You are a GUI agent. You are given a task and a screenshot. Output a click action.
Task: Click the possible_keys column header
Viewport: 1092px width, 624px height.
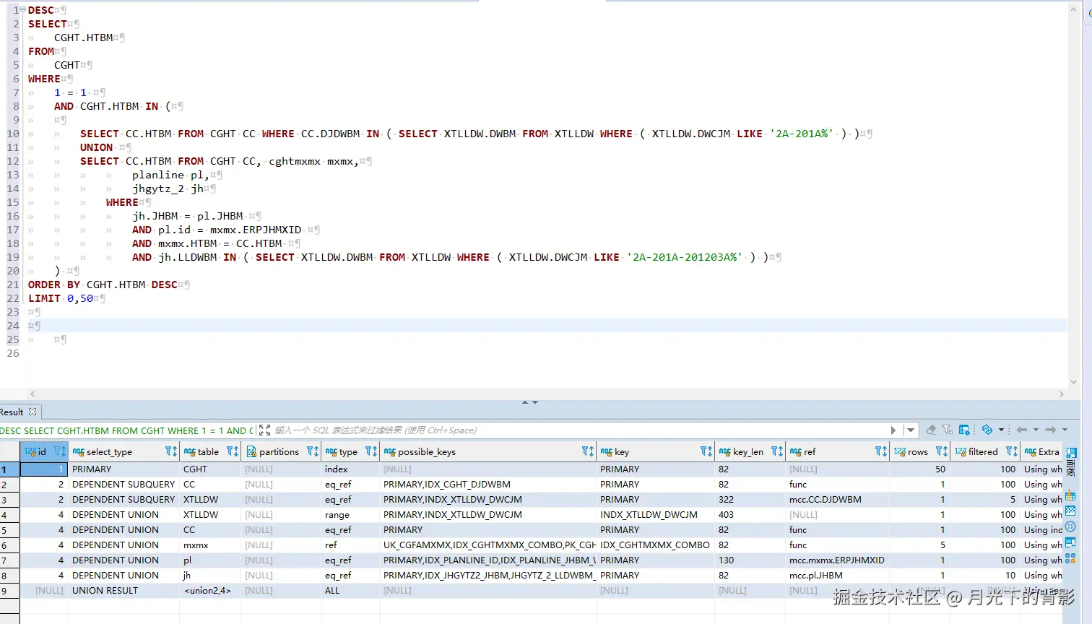point(427,451)
